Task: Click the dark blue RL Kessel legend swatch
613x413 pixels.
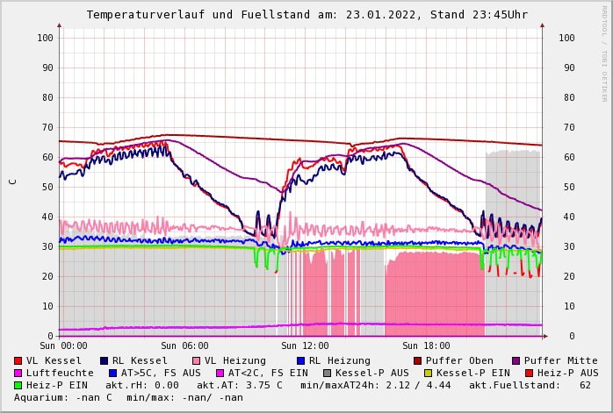Action: tap(105, 361)
